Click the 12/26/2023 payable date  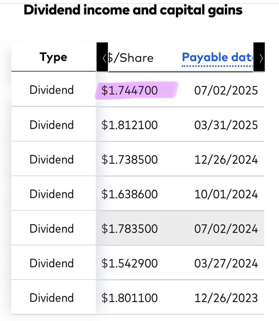click(226, 298)
